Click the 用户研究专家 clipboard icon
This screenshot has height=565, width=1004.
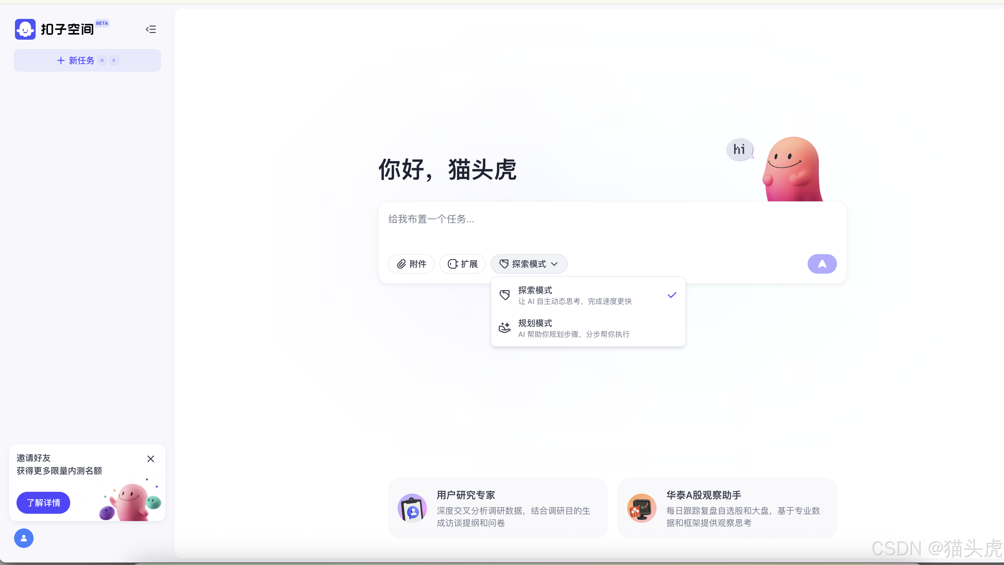pyautogui.click(x=412, y=508)
